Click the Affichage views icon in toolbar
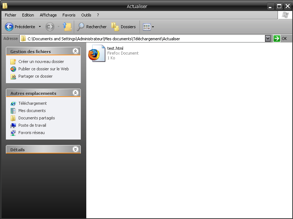Image resolution: width=293 pixels, height=219 pixels. (146, 27)
